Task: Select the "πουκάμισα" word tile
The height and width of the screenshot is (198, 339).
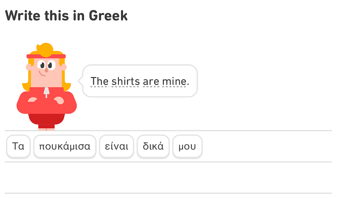Action: click(65, 147)
